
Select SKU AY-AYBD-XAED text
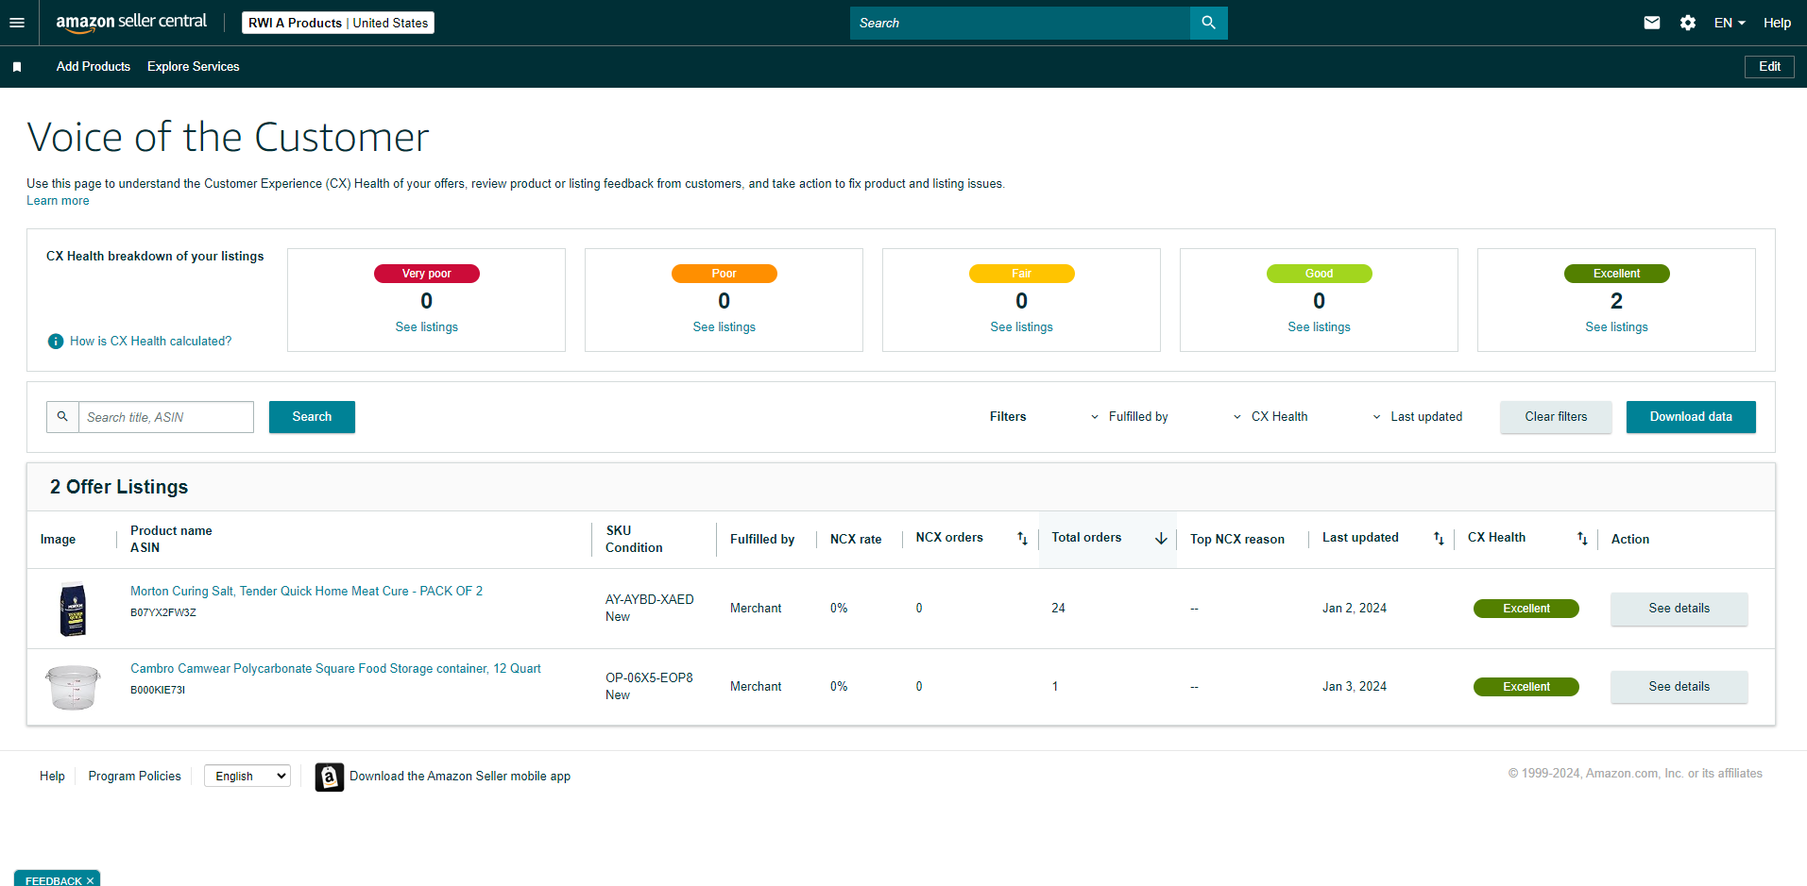click(x=650, y=600)
